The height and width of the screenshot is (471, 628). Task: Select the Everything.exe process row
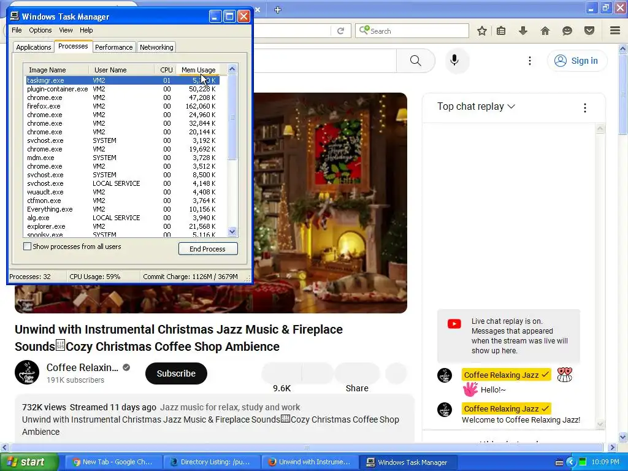point(123,209)
